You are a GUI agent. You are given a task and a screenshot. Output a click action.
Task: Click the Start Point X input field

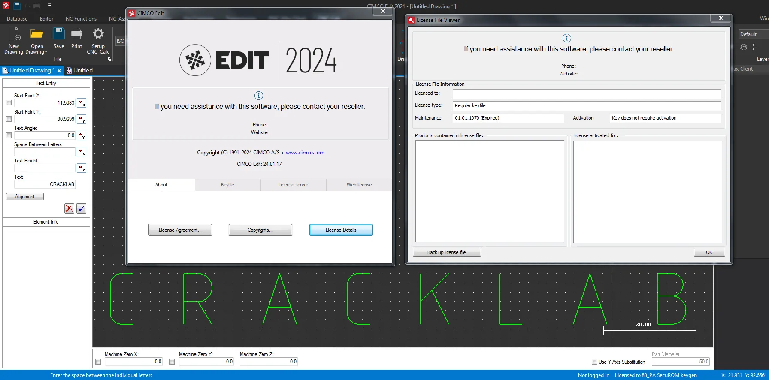pos(45,103)
